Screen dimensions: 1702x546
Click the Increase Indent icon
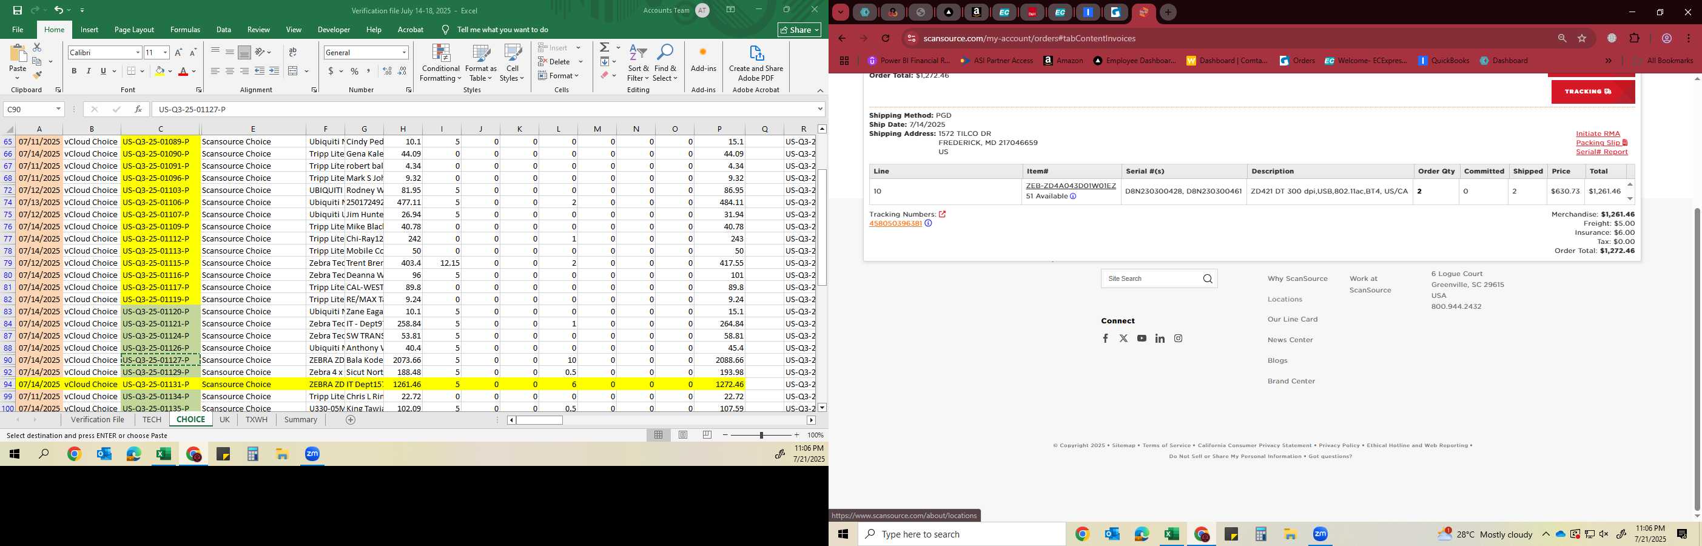point(274,72)
